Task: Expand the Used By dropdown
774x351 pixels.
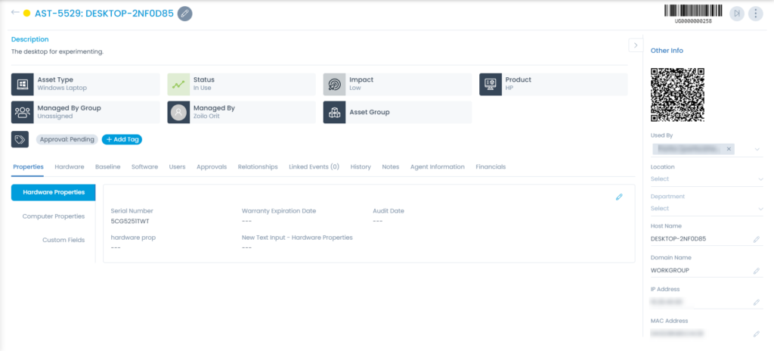Action: (757, 149)
